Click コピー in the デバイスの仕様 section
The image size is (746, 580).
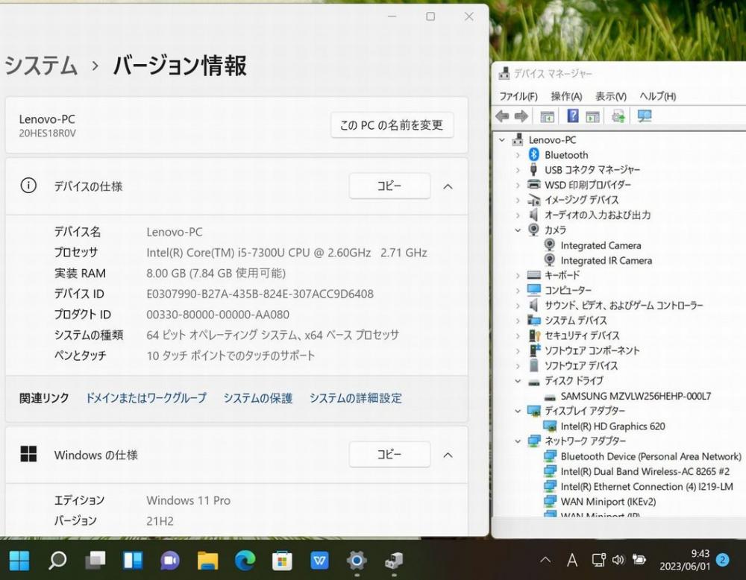389,186
